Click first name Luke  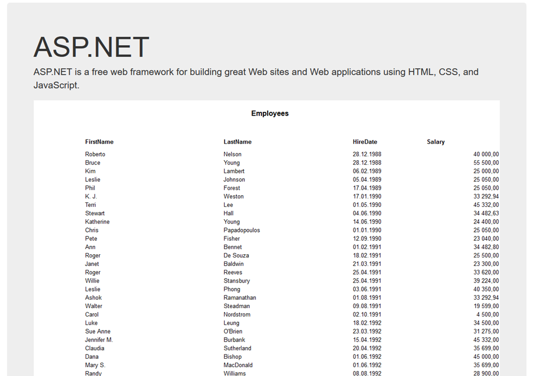[91, 323]
